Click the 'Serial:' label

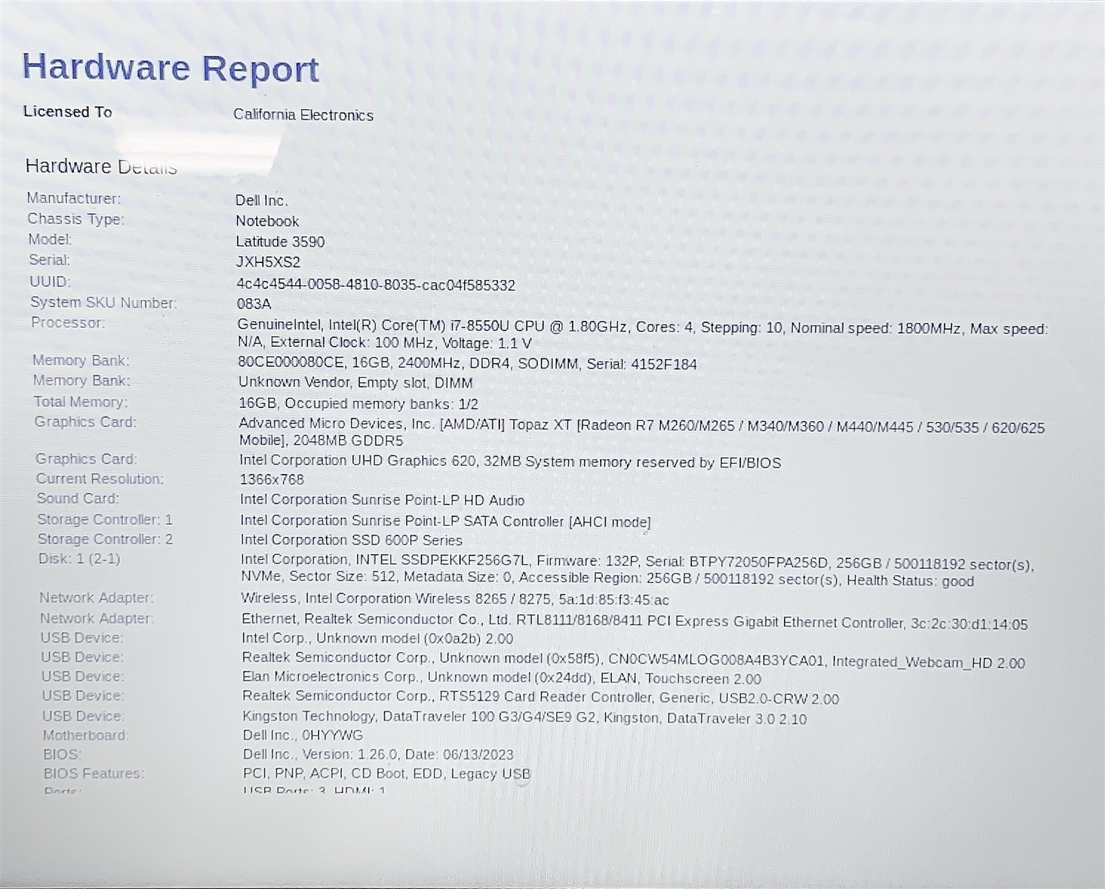pos(50,260)
